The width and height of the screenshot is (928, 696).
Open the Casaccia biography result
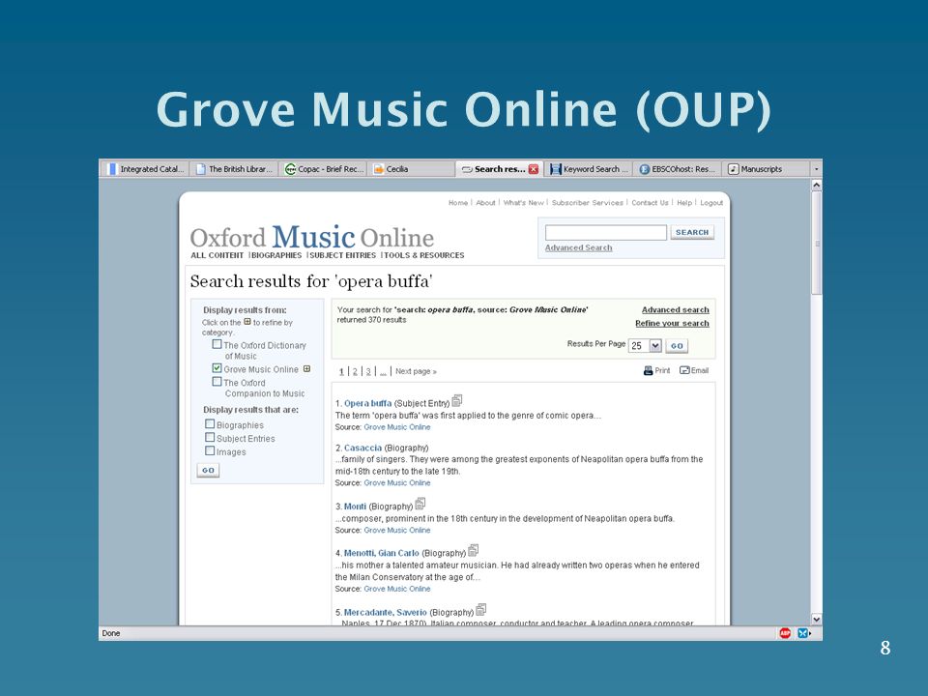(362, 448)
